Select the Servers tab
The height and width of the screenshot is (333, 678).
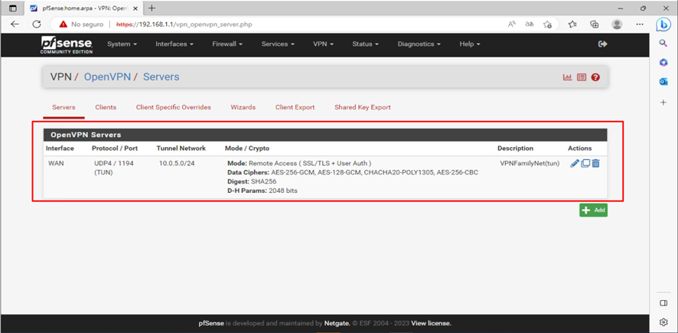pos(64,107)
